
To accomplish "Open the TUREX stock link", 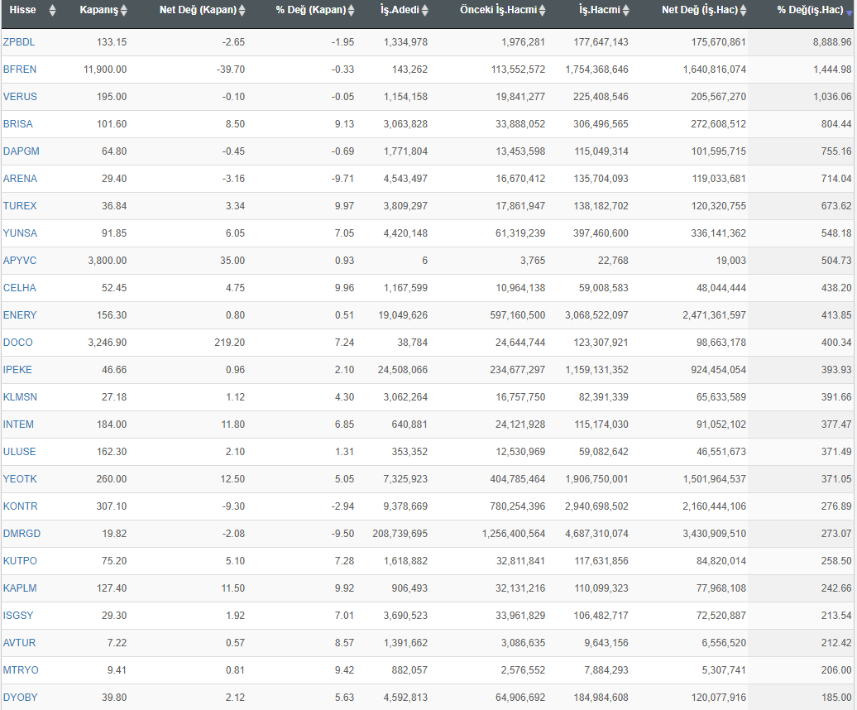I will coord(20,206).
